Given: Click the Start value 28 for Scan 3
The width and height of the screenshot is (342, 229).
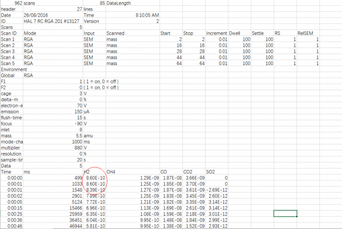Looking at the screenshot, I should (x=171, y=51).
